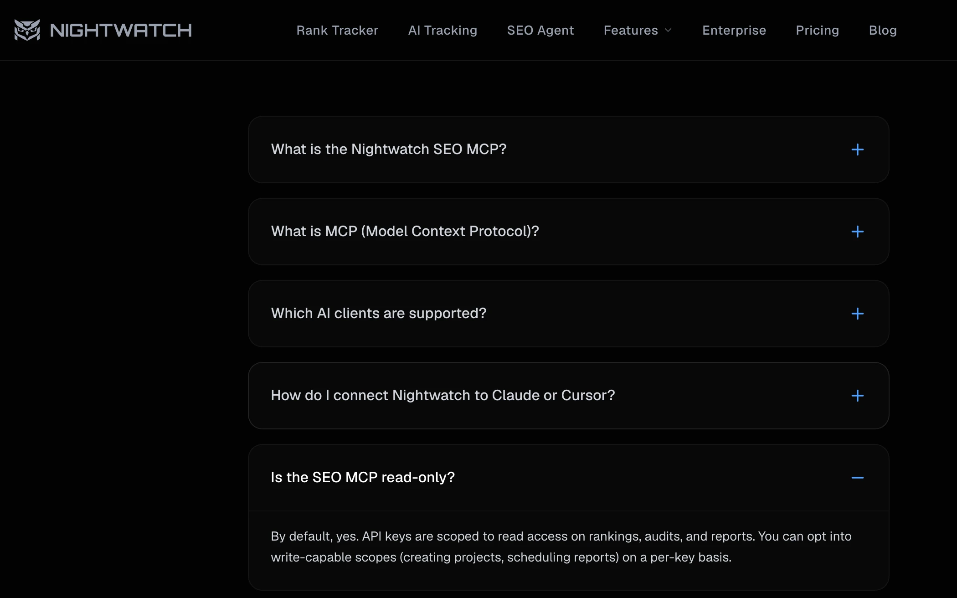Image resolution: width=957 pixels, height=598 pixels.
Task: Click plus icon for Claude or Cursor question
Action: point(857,396)
